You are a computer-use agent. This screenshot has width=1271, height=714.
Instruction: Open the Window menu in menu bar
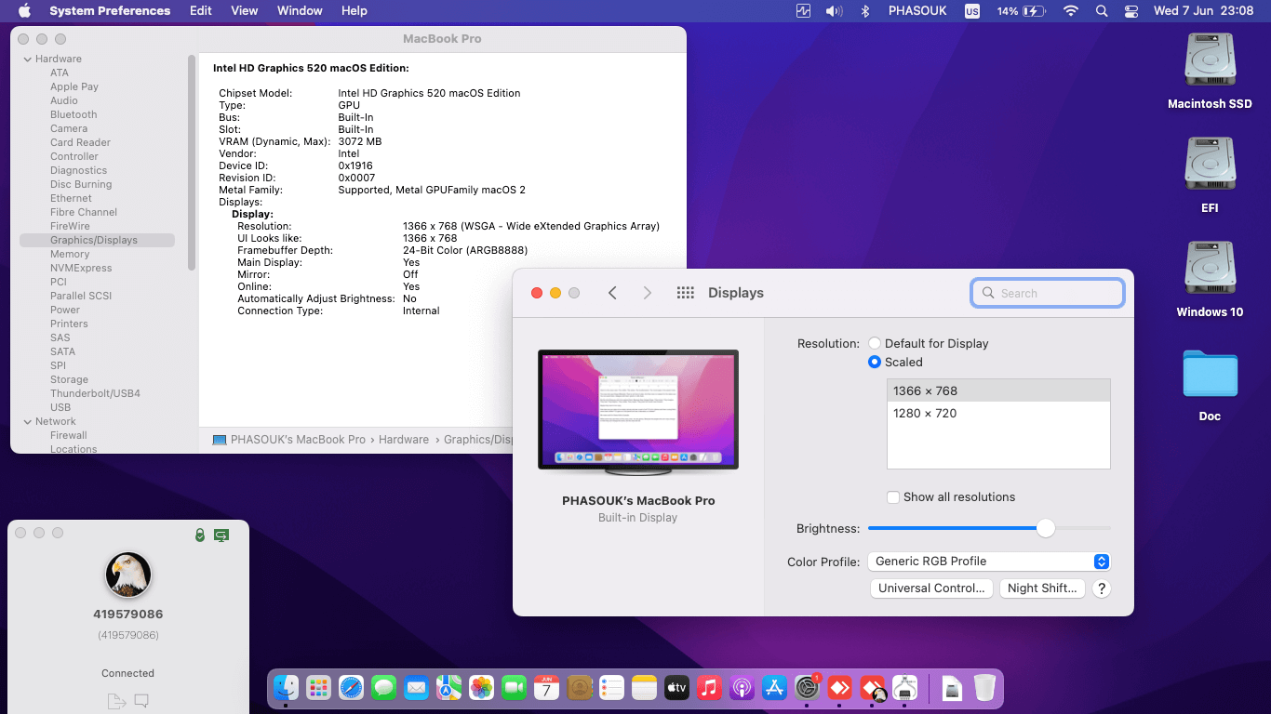click(299, 10)
